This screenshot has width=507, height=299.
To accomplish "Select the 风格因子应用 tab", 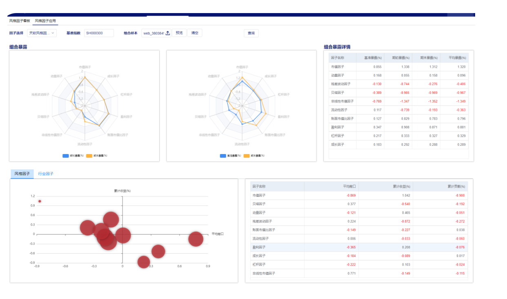I will [45, 21].
